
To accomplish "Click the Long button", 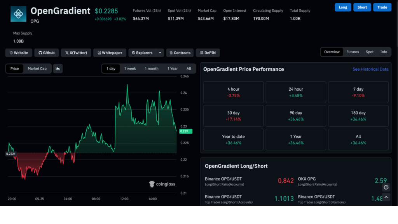I will 343,7.
